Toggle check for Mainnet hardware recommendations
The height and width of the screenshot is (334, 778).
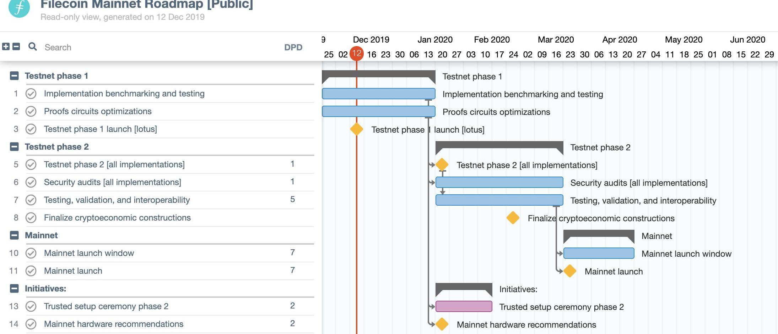point(31,324)
